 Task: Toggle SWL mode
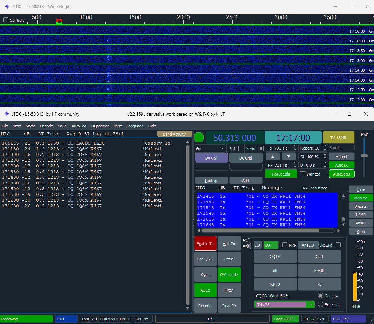point(229,275)
